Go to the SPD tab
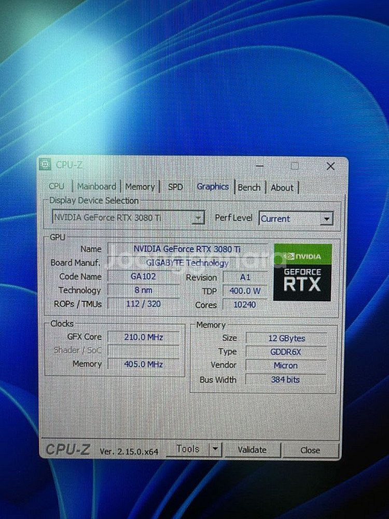389x519 pixels. tap(175, 187)
